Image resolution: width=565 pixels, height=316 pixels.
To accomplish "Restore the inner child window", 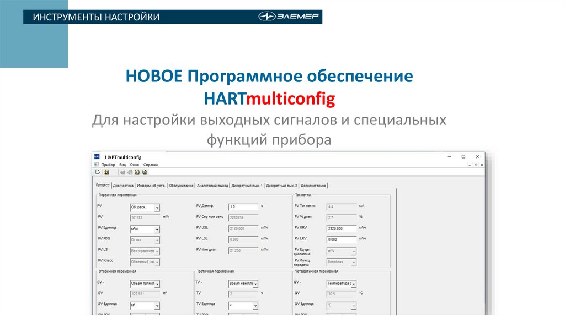I will click(x=476, y=165).
